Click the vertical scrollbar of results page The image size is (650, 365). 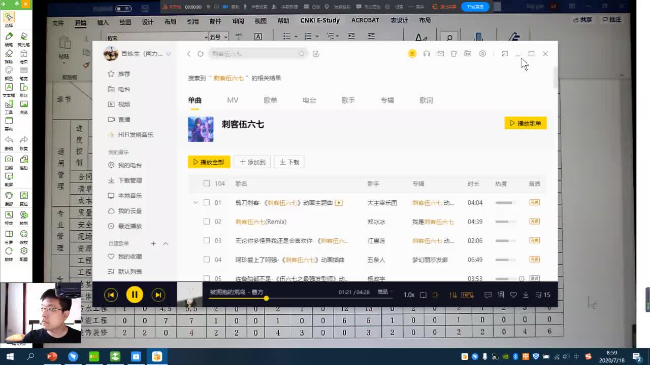pos(556,77)
